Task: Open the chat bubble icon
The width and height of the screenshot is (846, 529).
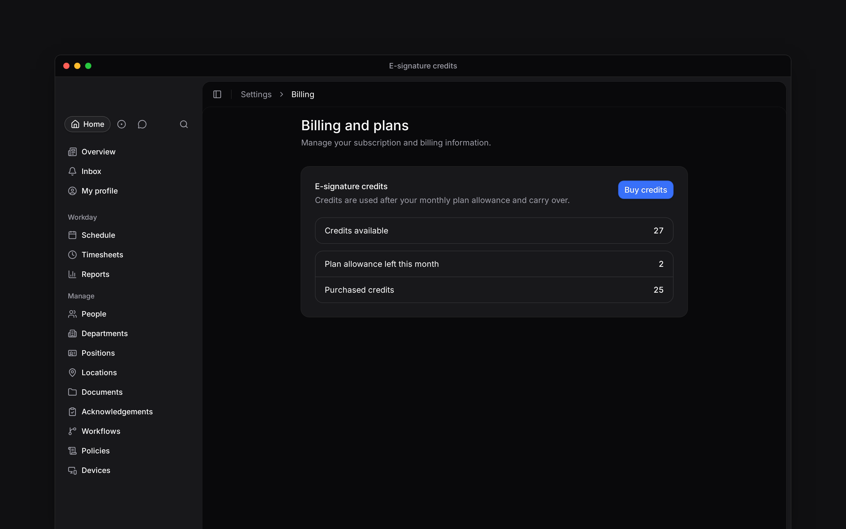Action: click(x=142, y=124)
